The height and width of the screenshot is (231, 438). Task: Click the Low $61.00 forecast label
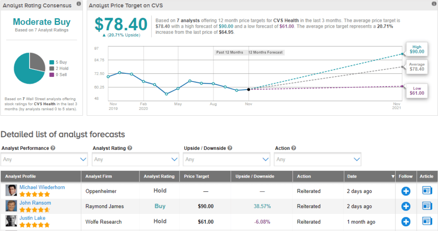point(417,91)
